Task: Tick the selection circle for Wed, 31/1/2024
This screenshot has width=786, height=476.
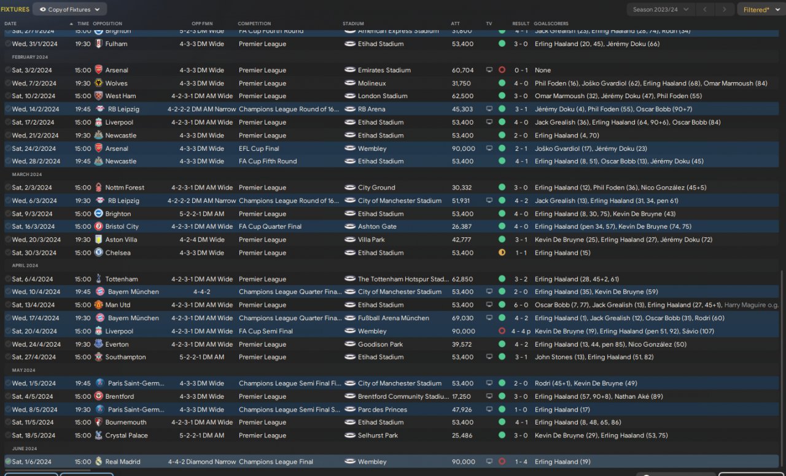Action: [8, 44]
